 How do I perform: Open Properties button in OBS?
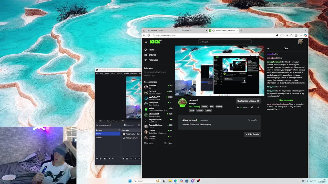pos(129,125)
